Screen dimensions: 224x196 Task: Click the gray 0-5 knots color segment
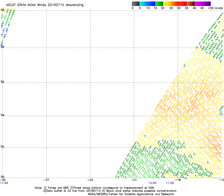pos(136,4)
